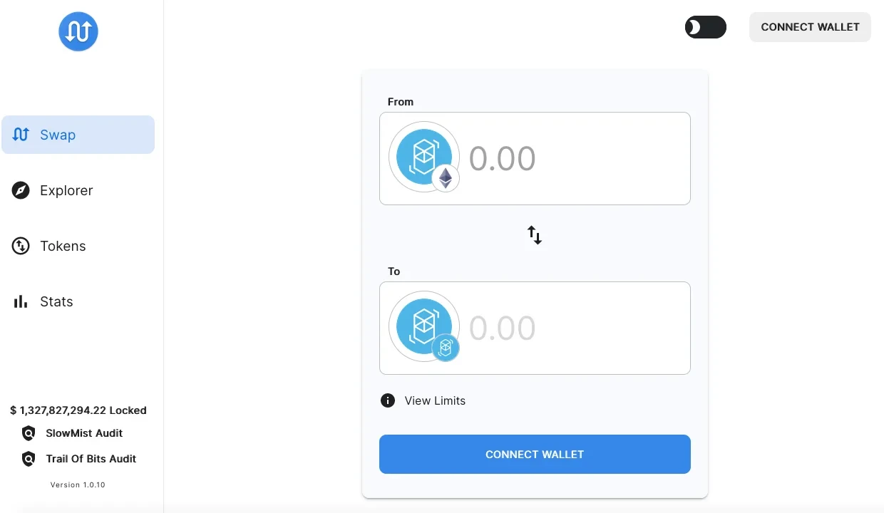Screen dimensions: 884x513
Task: Open the SlowMist Audit link
Action: tap(84, 433)
